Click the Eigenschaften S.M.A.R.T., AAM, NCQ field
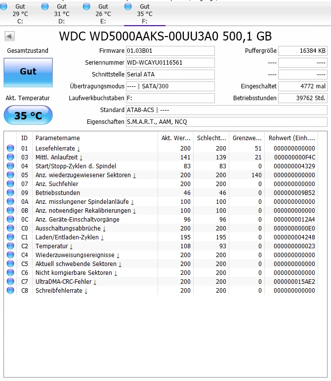331x381 pixels. [x=226, y=122]
